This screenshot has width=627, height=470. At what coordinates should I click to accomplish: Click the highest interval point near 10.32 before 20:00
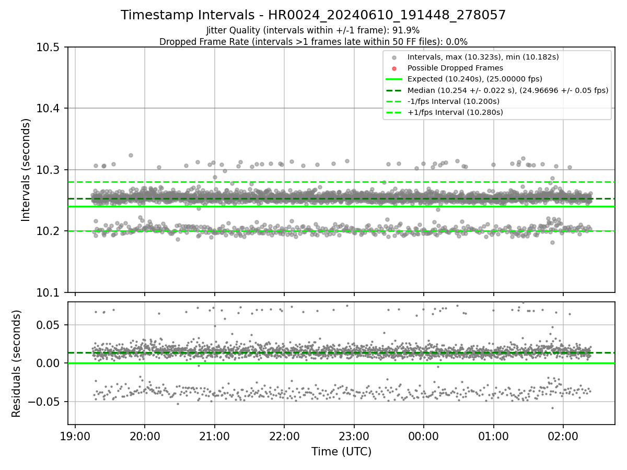(131, 155)
